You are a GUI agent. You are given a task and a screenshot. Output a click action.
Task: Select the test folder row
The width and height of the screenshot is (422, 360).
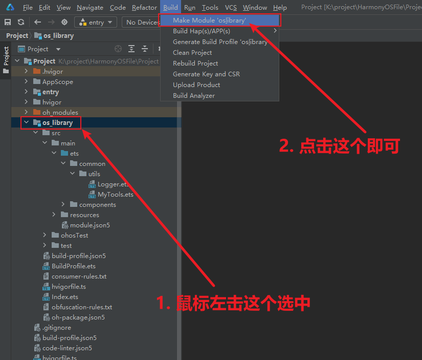(96, 245)
